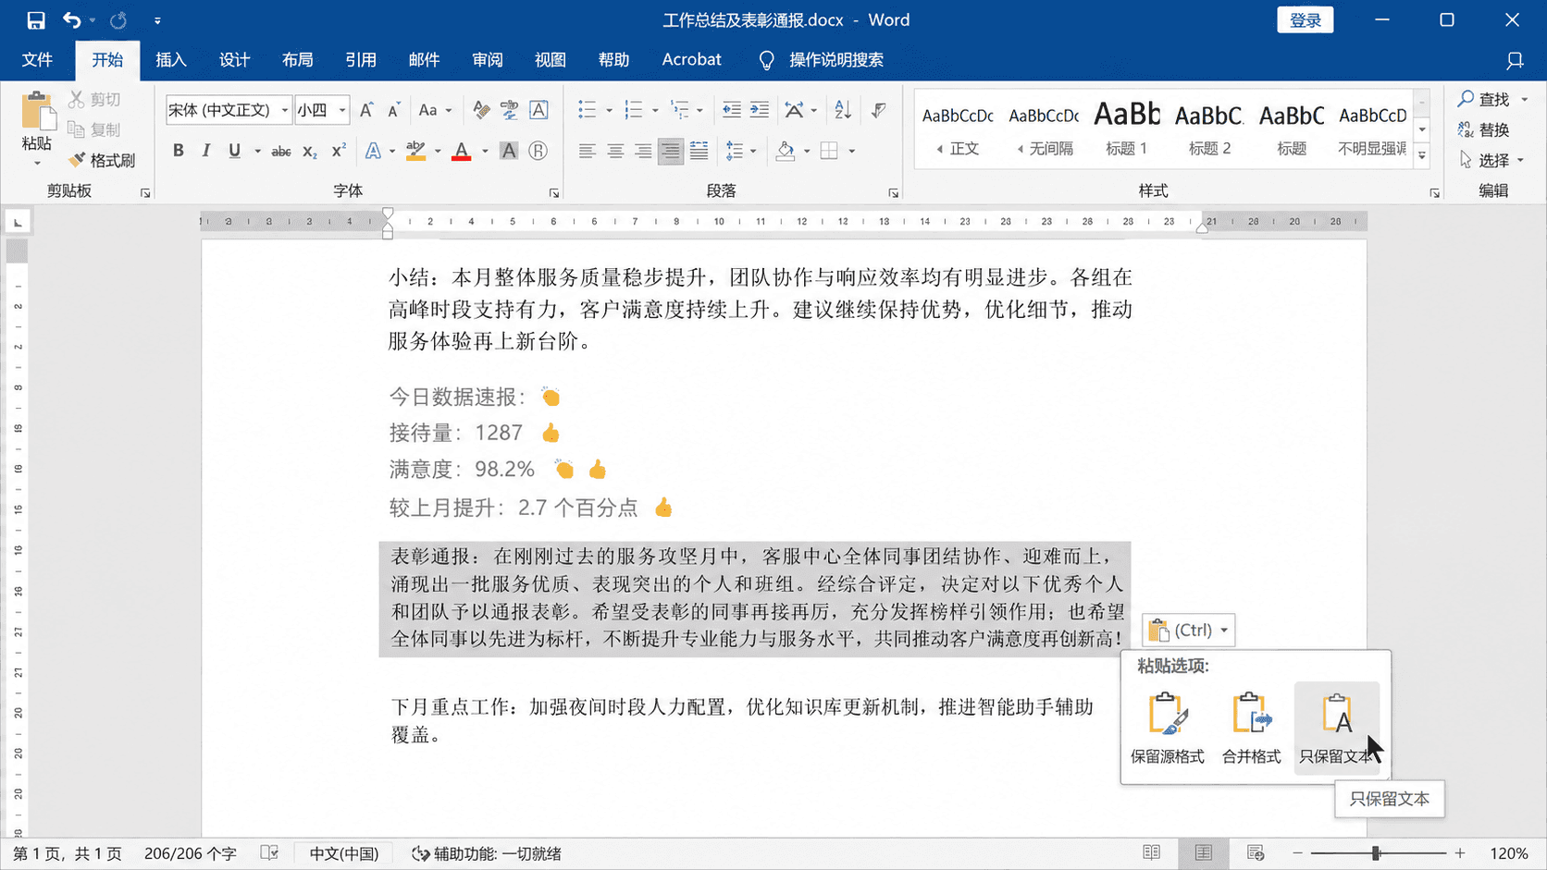Switch to Web Layout view
1547x870 pixels.
(1256, 853)
